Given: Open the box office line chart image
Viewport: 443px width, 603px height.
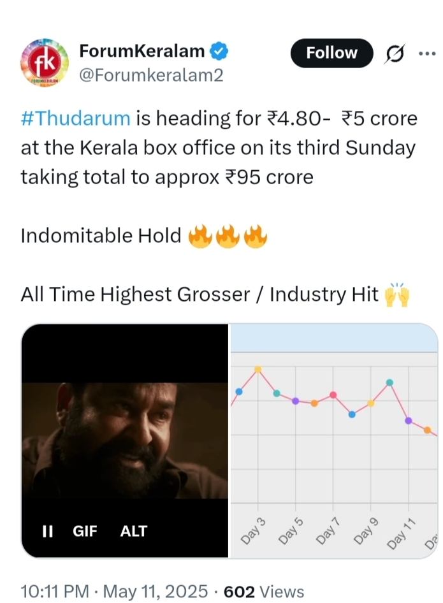Looking at the screenshot, I should 334,440.
